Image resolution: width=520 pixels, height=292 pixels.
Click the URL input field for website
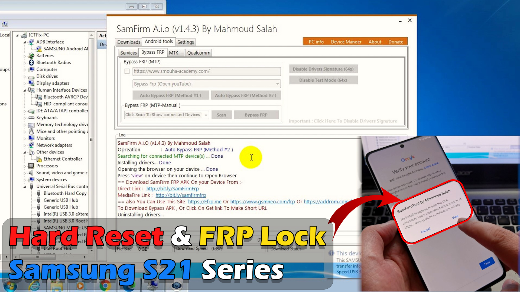(x=206, y=71)
